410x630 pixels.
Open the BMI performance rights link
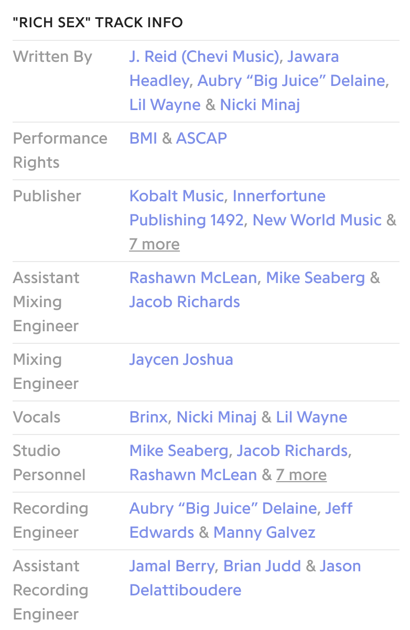143,138
